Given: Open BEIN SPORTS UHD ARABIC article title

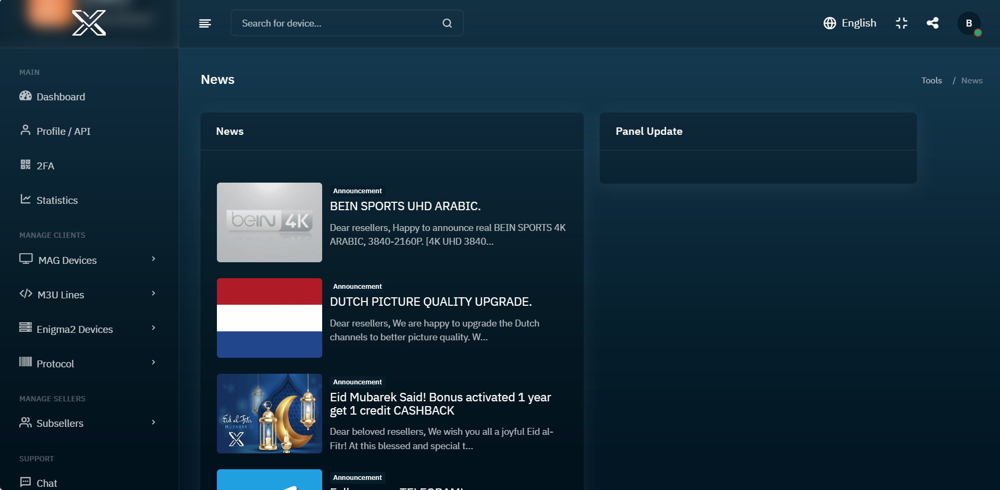Looking at the screenshot, I should pos(405,206).
